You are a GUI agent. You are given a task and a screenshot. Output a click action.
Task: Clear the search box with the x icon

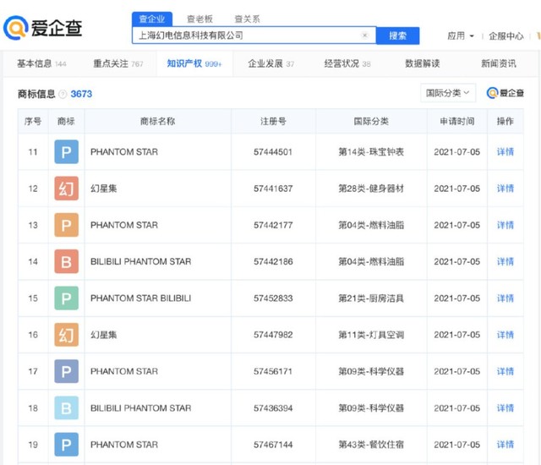364,36
